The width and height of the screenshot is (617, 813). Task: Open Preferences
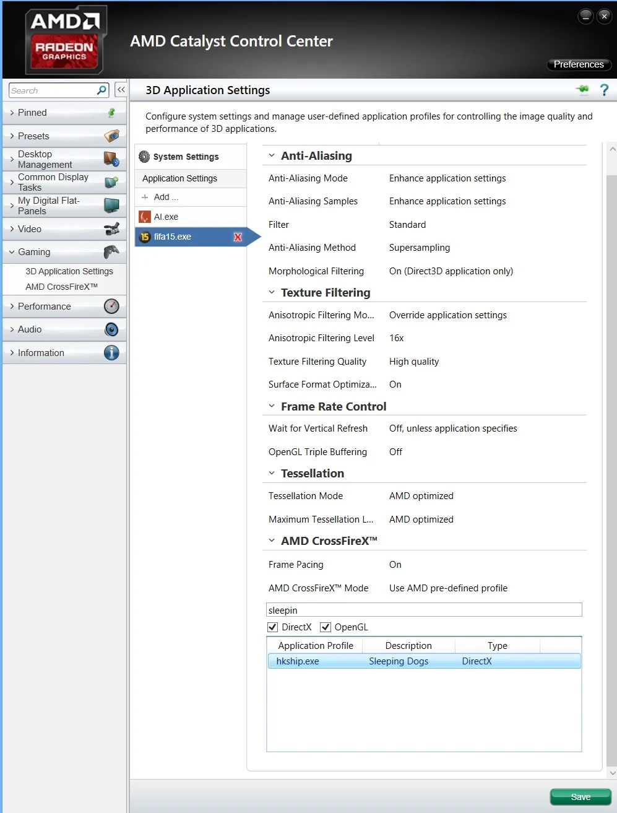[x=579, y=64]
